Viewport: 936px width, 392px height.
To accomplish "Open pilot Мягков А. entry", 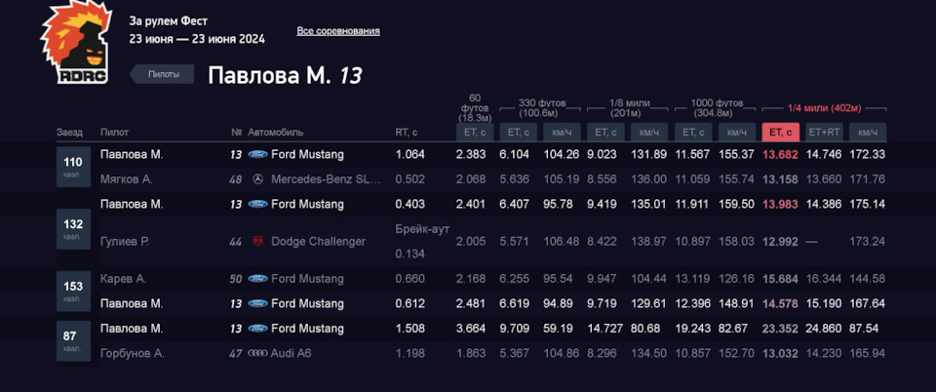I will 127,179.
